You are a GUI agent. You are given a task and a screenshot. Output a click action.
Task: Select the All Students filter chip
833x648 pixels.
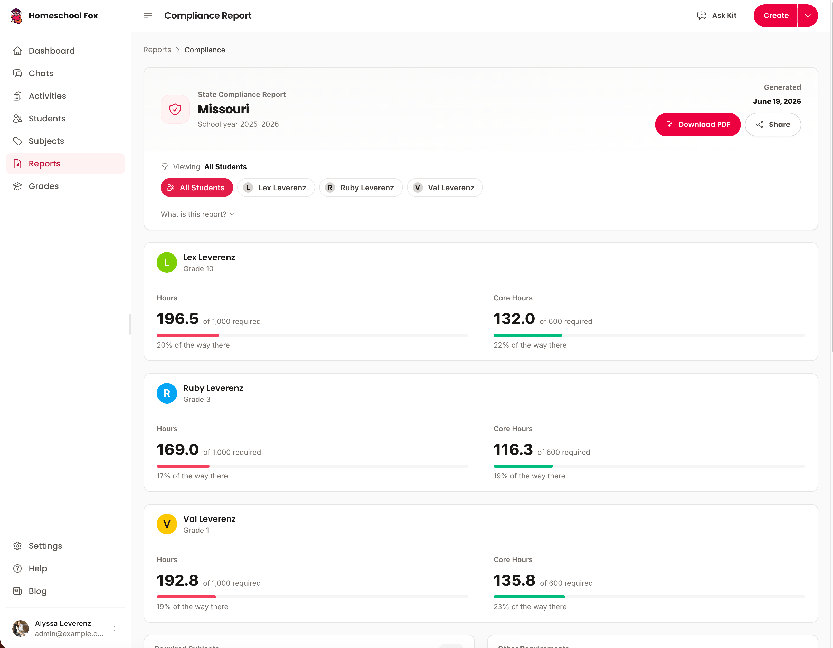tap(197, 188)
